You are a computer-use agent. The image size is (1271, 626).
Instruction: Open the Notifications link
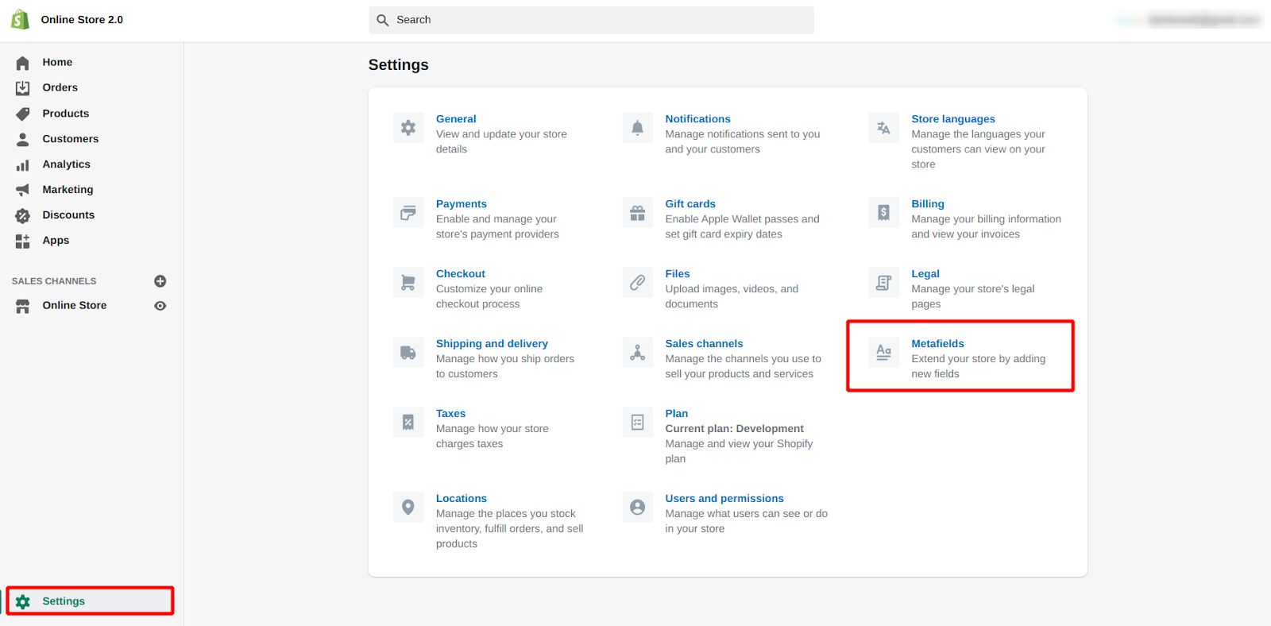point(698,119)
